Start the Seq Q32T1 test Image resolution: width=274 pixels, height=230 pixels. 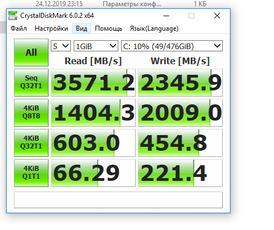tap(31, 83)
